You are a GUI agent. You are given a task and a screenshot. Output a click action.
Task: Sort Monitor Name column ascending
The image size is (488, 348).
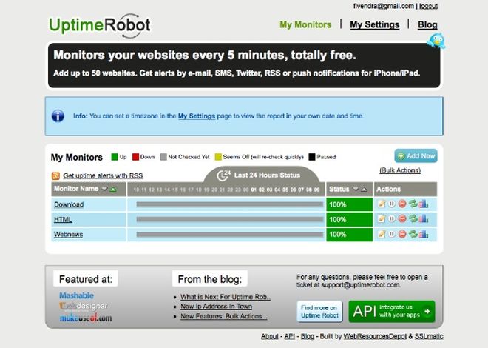click(x=113, y=189)
